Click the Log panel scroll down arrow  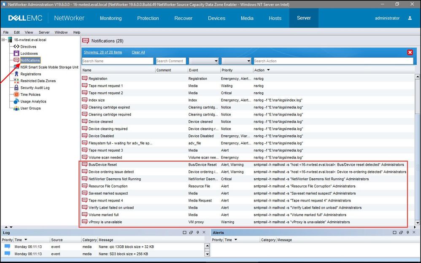point(207,254)
